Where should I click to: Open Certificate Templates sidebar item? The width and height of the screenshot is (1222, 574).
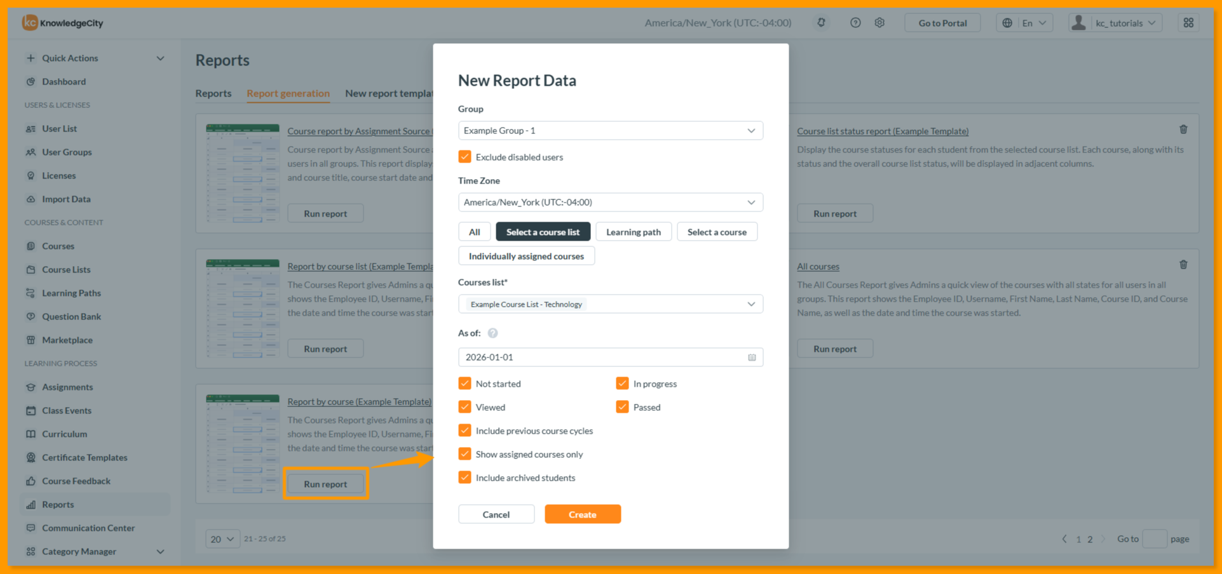(85, 457)
